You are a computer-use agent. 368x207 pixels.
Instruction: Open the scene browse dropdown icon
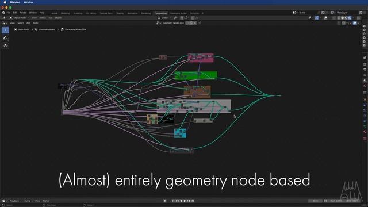[294, 13]
